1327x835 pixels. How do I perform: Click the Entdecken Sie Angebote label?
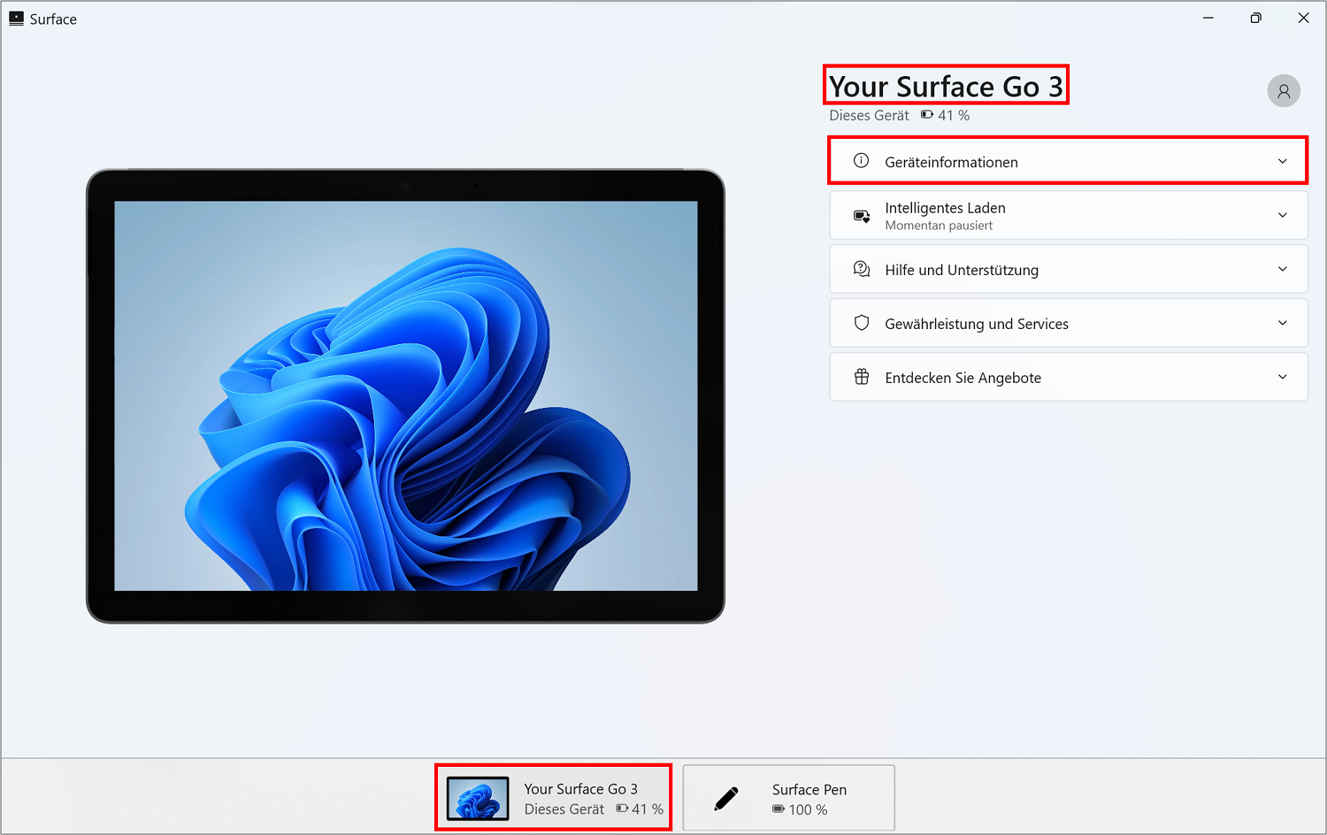point(963,378)
